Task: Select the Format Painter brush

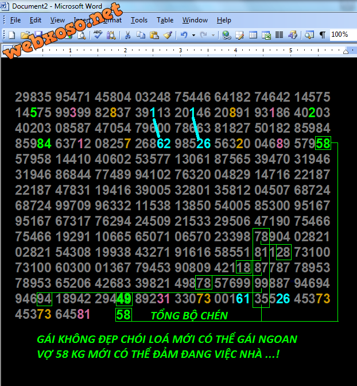Action: point(168,35)
